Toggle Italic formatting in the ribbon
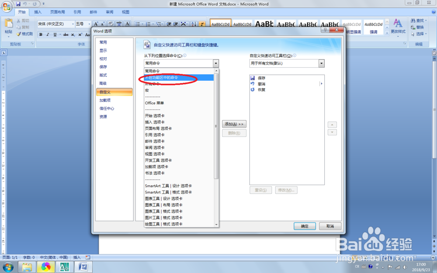 [48, 35]
